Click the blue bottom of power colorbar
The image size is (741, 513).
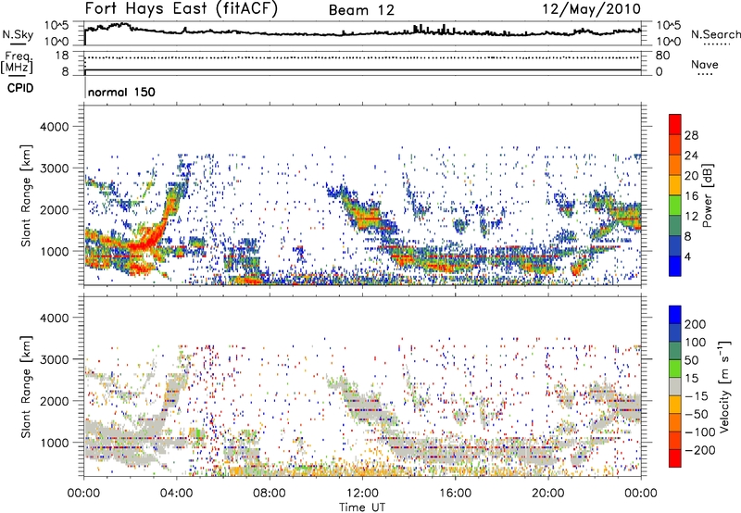tap(675, 266)
